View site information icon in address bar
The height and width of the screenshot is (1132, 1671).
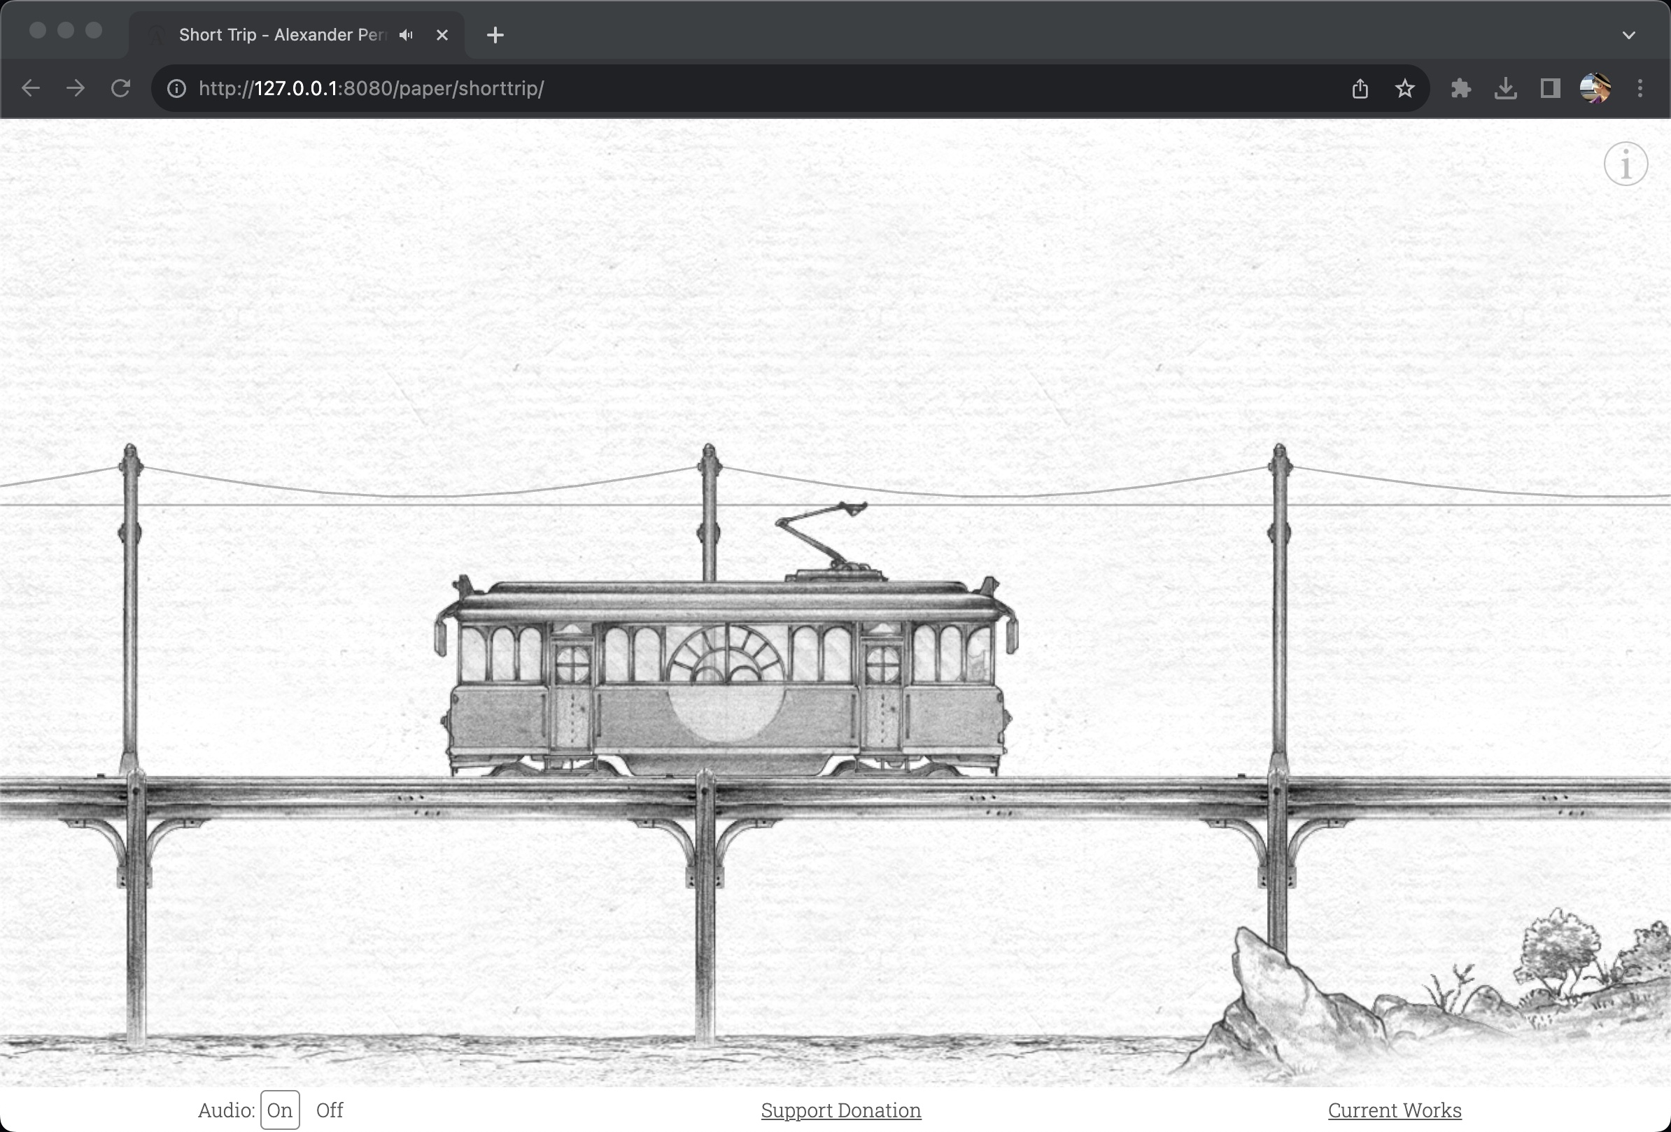(x=177, y=88)
